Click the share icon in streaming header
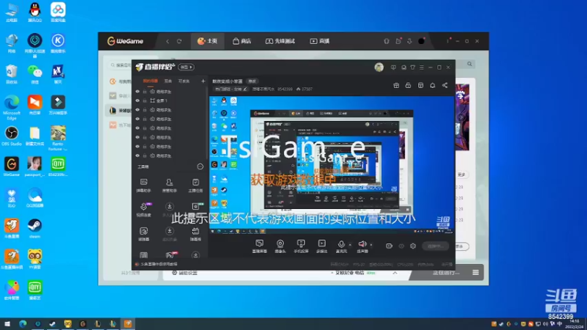587x330 pixels. (445, 85)
